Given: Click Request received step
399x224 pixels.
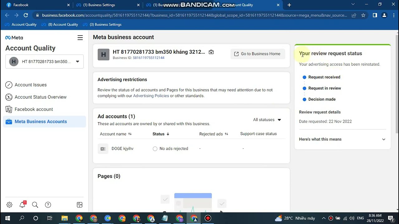Looking at the screenshot, I should [x=324, y=77].
